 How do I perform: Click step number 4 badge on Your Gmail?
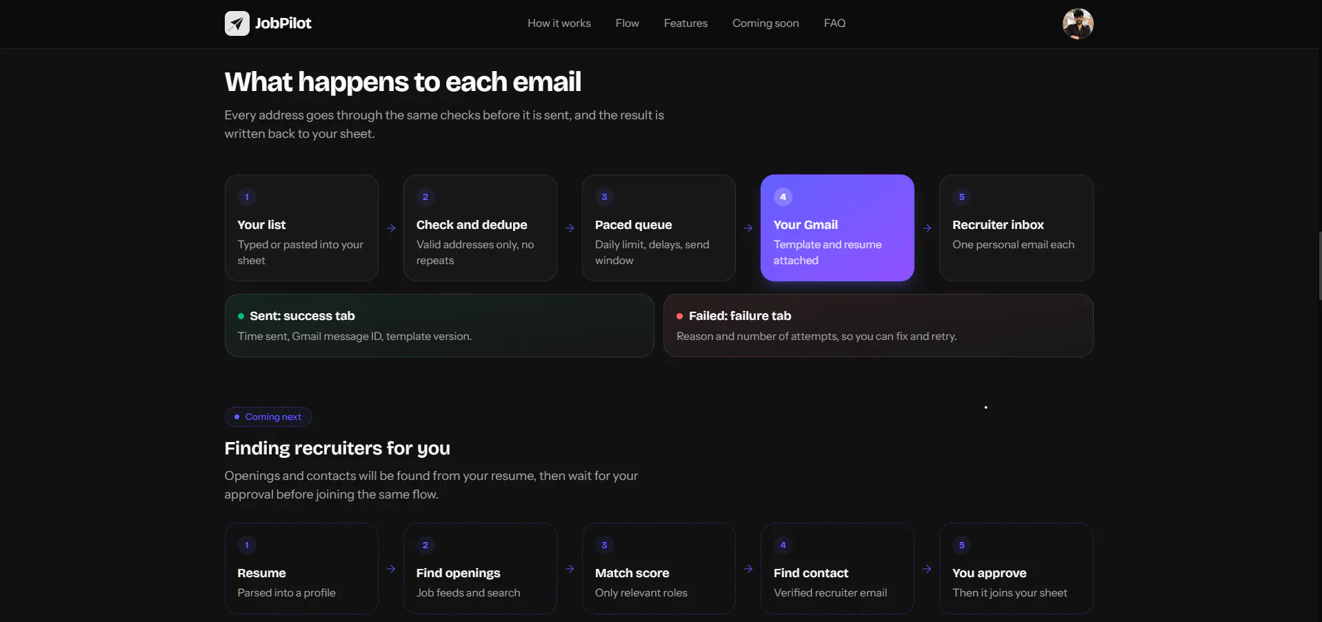tap(783, 197)
